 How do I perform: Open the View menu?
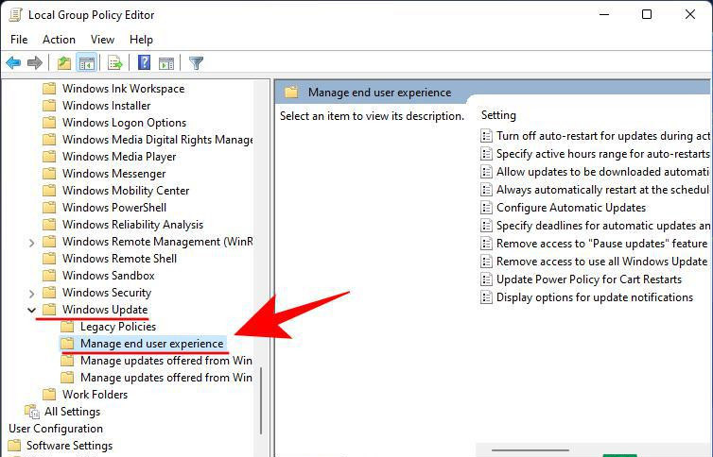[102, 40]
